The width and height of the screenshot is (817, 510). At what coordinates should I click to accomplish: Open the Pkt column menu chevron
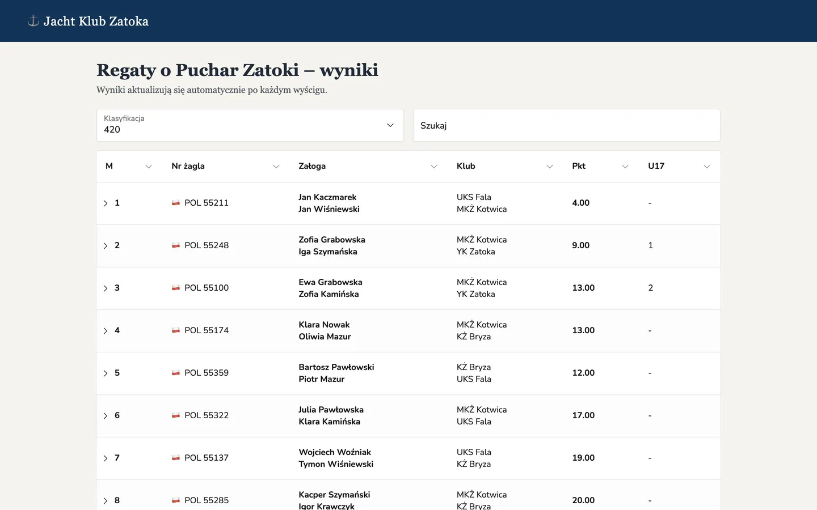pos(625,167)
